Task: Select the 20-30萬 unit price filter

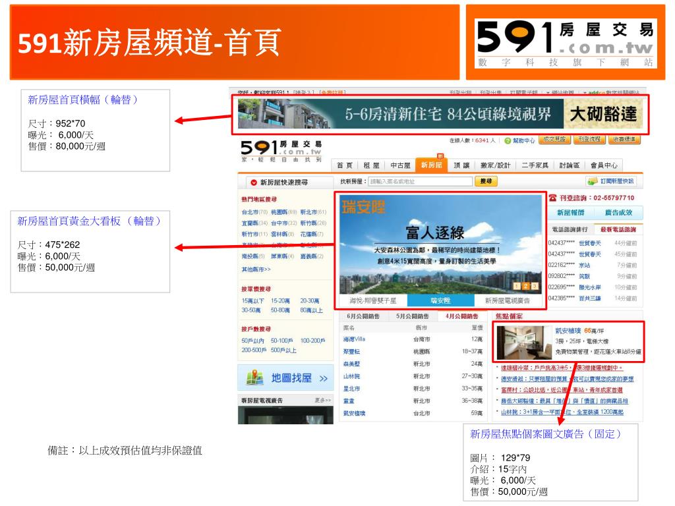Action: [x=310, y=300]
